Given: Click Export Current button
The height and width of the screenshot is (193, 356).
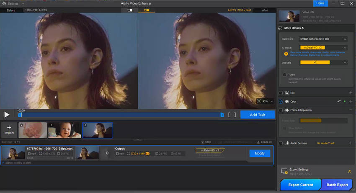Looking at the screenshot, I should tap(301, 185).
